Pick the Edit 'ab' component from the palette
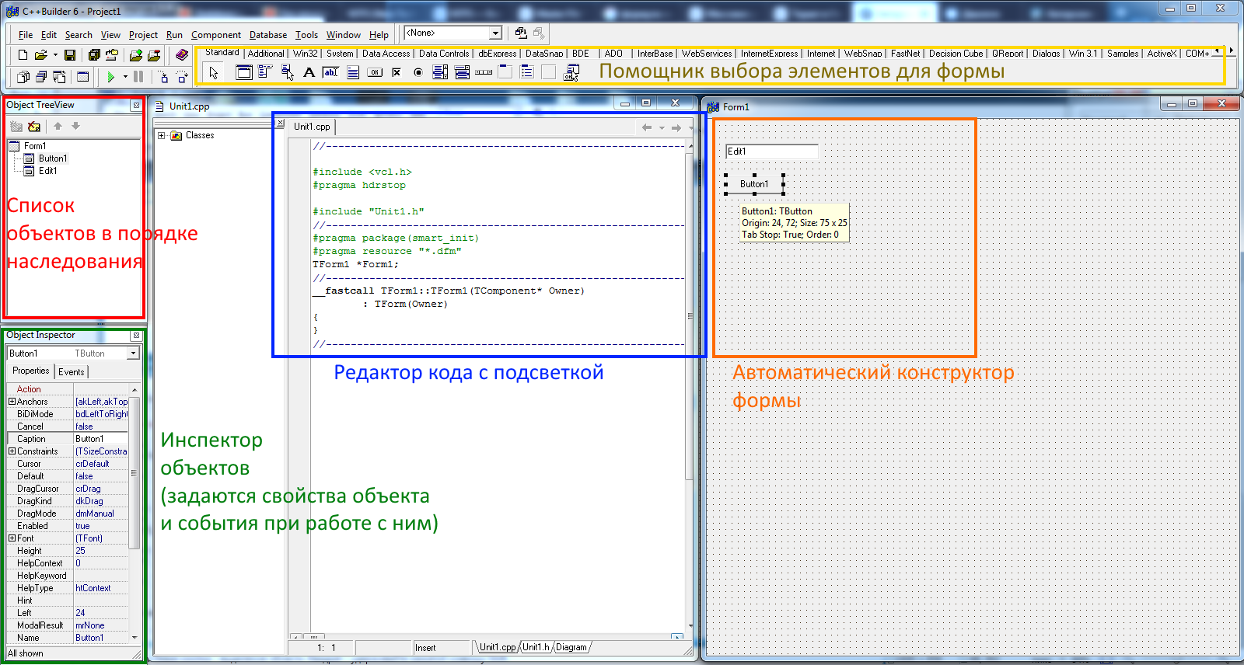This screenshot has height=665, width=1244. coord(330,72)
